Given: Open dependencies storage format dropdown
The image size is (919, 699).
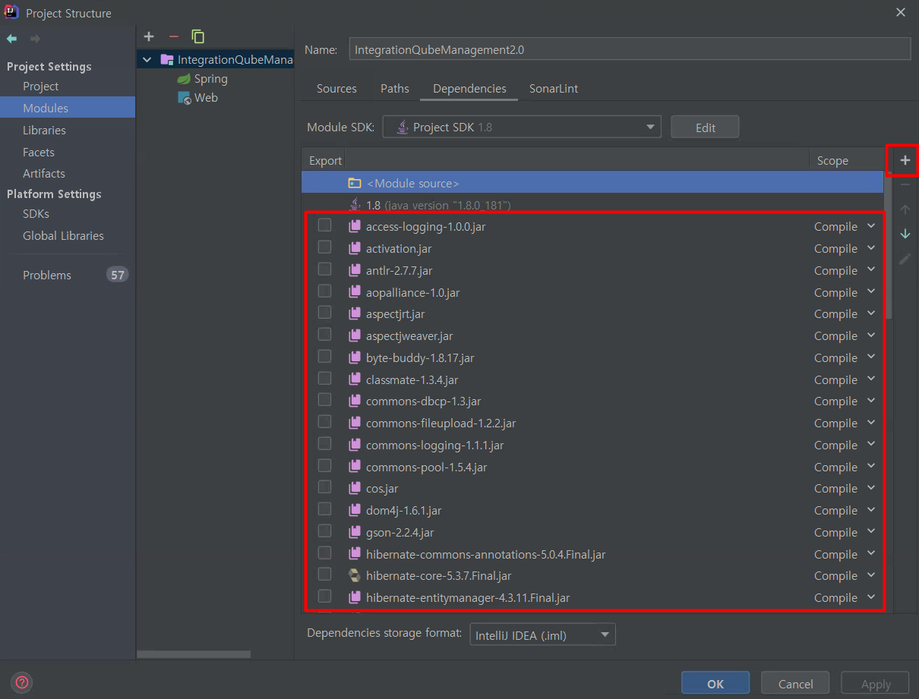Looking at the screenshot, I should pos(542,634).
